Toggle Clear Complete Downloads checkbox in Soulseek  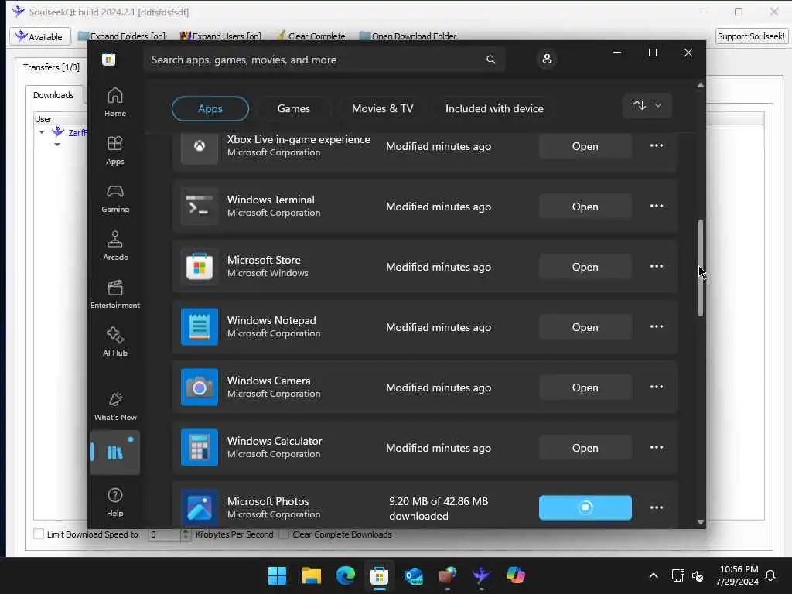pyautogui.click(x=284, y=534)
